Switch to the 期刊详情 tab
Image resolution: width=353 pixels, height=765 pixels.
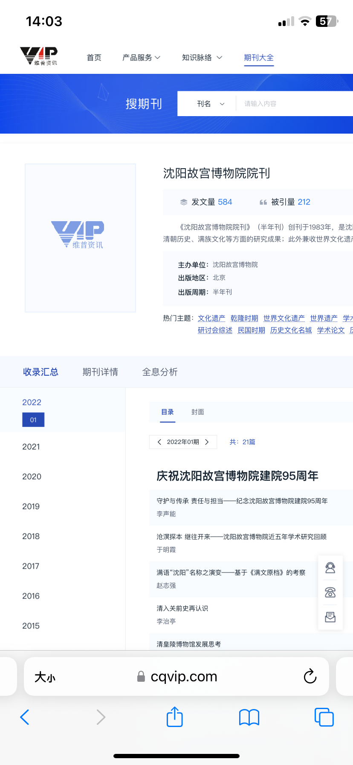[x=100, y=372]
